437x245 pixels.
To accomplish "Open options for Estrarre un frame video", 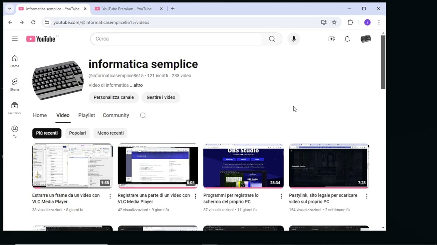I will coord(110,196).
